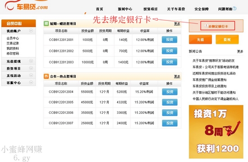Screen dimensions: 248x162
Task: Expand the 投资项目 sidebar section
Action: pos(31,68)
